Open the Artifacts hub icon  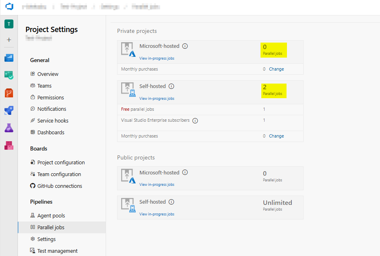(9, 145)
